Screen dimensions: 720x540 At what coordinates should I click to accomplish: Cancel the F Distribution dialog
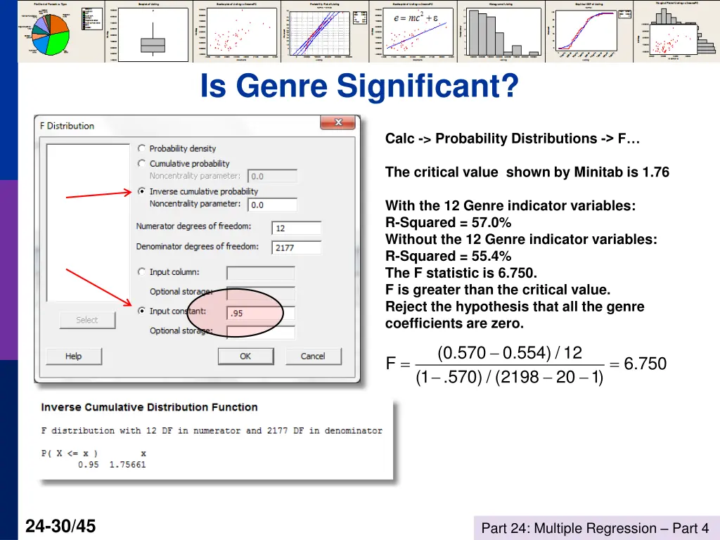313,356
